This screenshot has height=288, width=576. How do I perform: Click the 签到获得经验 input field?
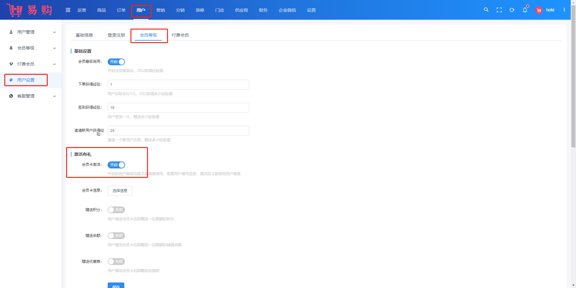click(178, 108)
